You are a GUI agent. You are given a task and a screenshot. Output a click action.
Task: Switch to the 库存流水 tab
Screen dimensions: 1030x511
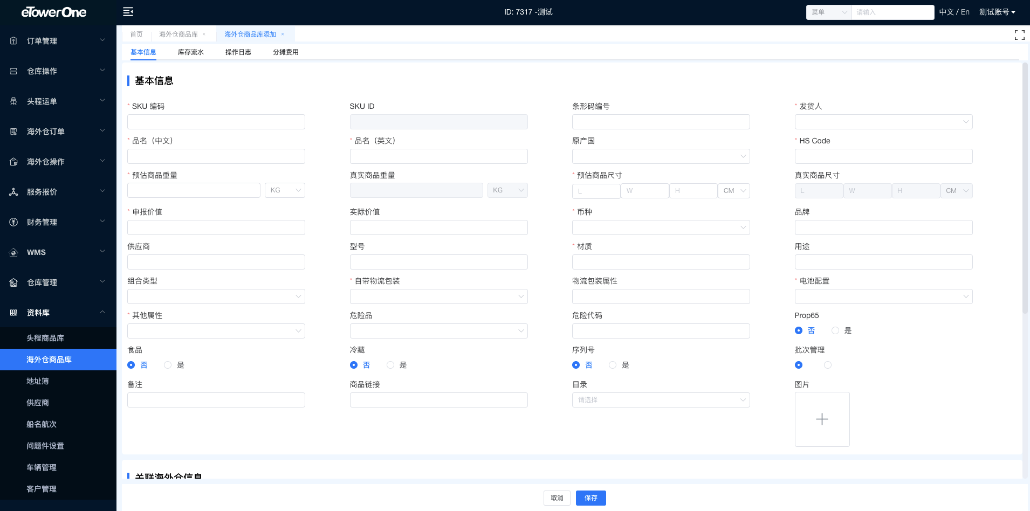point(190,52)
